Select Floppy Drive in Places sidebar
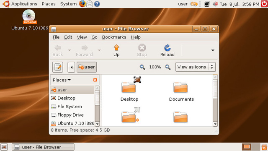This screenshot has height=151, width=268. 72,115
